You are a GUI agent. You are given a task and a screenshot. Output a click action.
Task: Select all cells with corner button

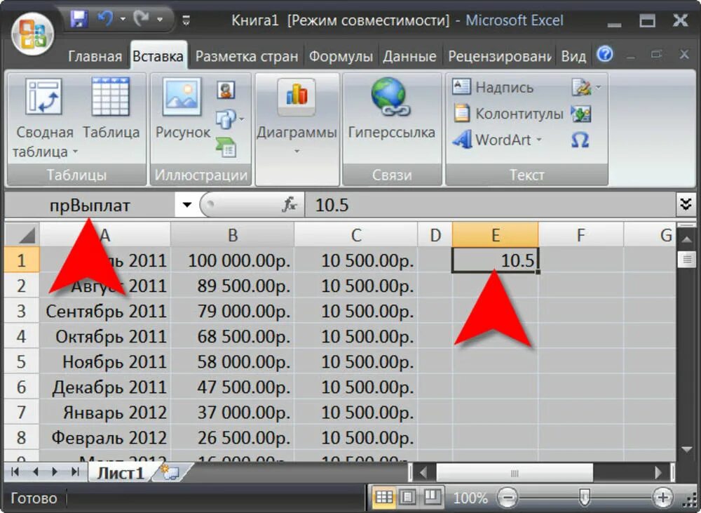click(x=22, y=234)
